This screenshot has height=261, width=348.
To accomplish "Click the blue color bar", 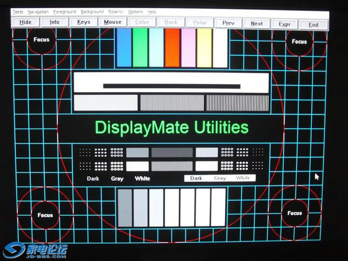I will tap(124, 47).
